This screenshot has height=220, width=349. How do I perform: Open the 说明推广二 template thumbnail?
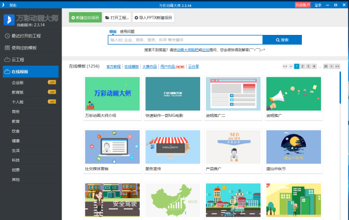233,94
